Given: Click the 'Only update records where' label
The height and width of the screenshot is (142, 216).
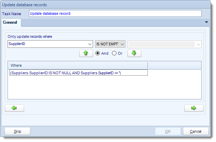Looking at the screenshot, I should (x=30, y=37).
